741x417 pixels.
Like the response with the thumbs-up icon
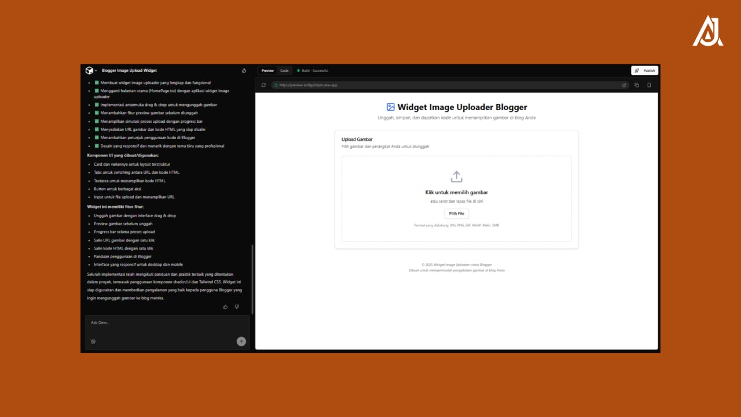[225, 307]
